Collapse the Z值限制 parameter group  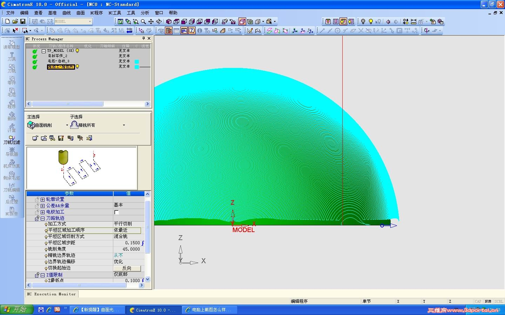pos(42,275)
